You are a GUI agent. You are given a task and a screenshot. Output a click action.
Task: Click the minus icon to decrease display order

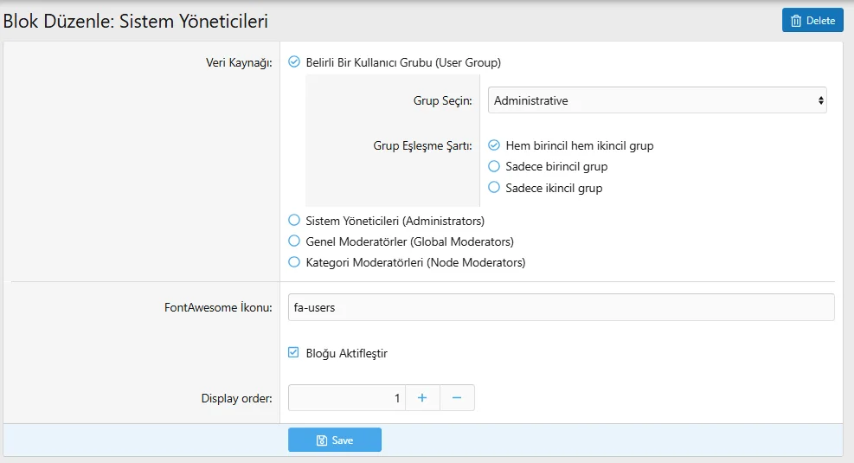click(457, 398)
